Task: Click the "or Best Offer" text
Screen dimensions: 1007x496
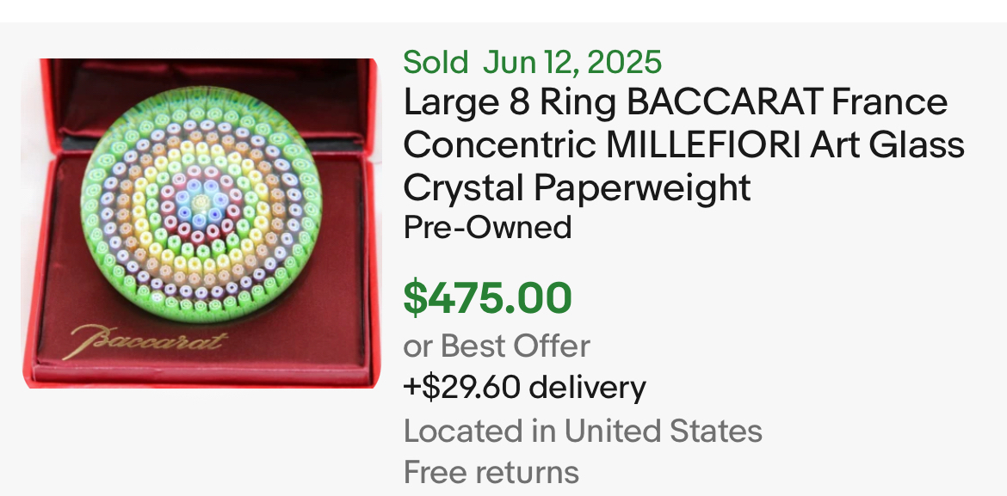Action: coord(497,346)
